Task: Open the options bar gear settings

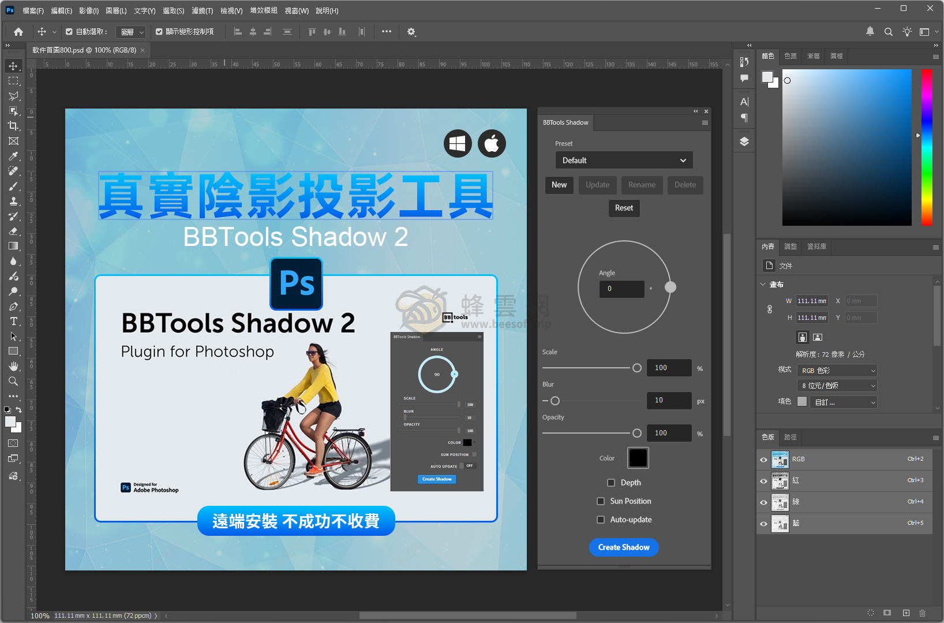Action: (411, 32)
